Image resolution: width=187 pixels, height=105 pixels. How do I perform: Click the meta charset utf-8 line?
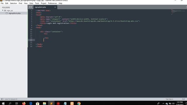click(51, 17)
